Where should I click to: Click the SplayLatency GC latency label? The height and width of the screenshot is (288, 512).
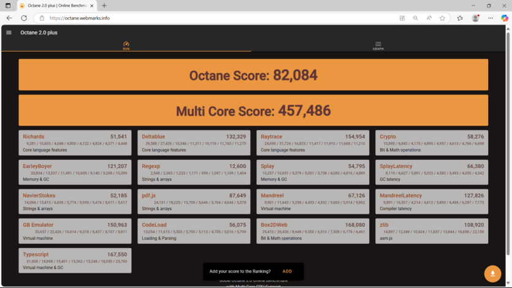(x=390, y=180)
